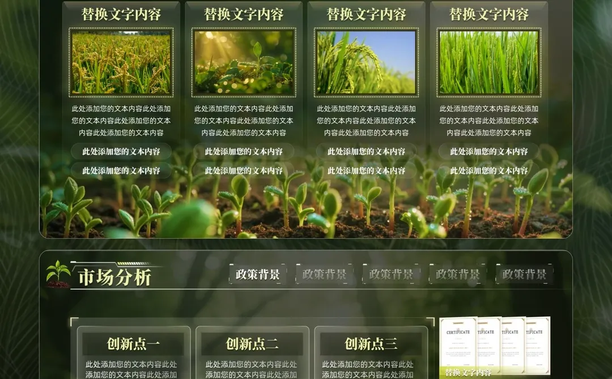
Task: Switch to the second 政策背景 tab
Action: click(x=323, y=274)
